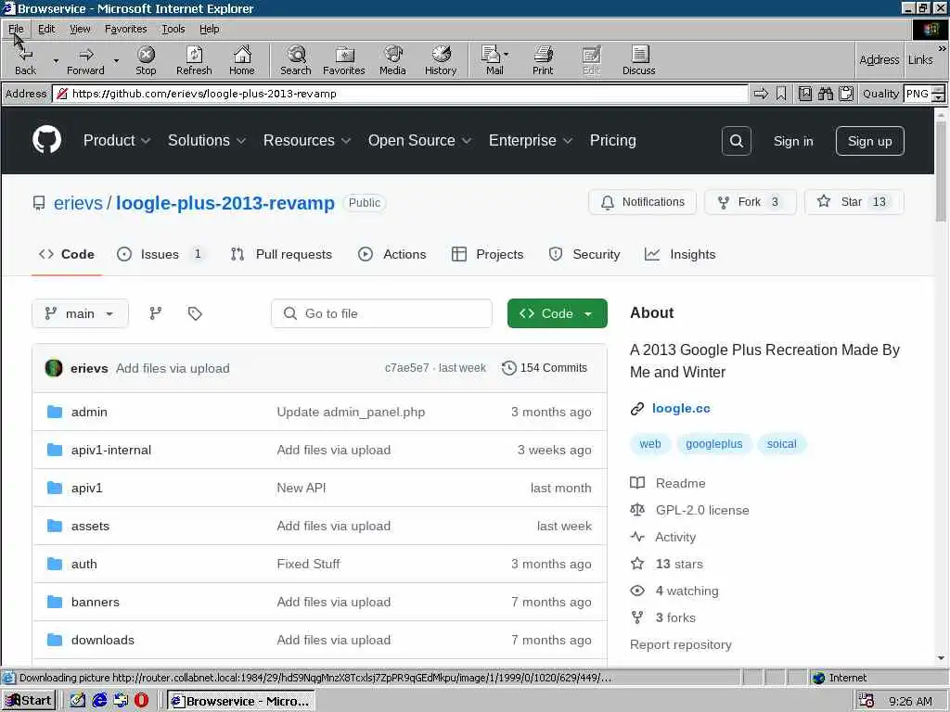Open the Mail toolbar icon
The image size is (950, 712).
(x=491, y=60)
